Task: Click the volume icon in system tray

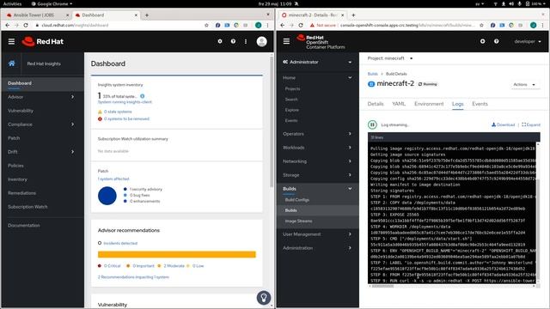Action: click(x=511, y=3)
